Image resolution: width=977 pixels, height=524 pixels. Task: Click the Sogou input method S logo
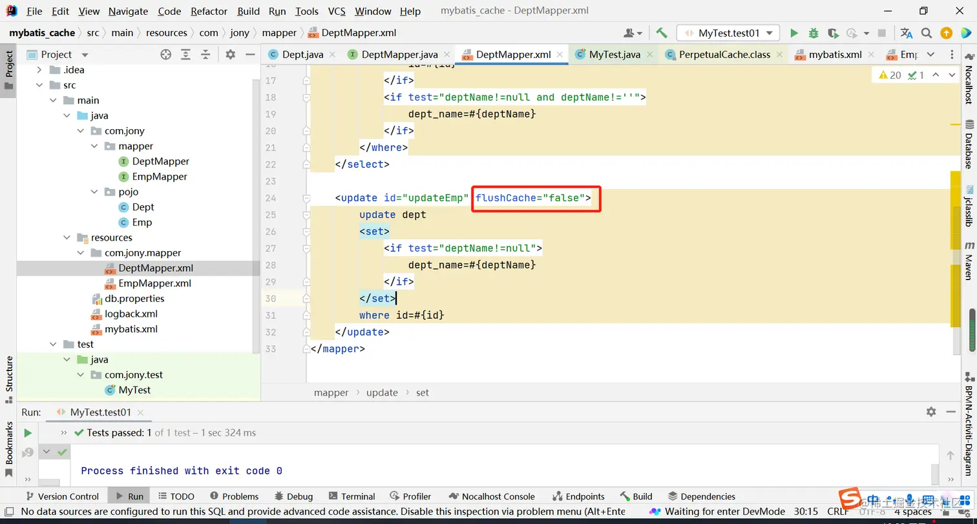click(x=850, y=499)
